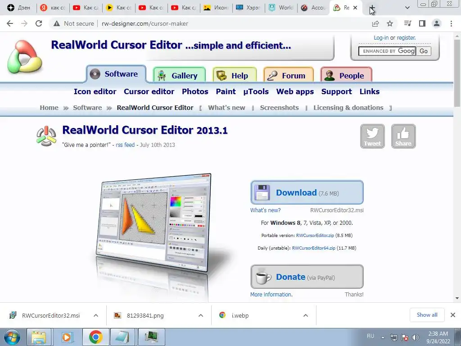Download the 7.6 MB installer

(x=307, y=192)
